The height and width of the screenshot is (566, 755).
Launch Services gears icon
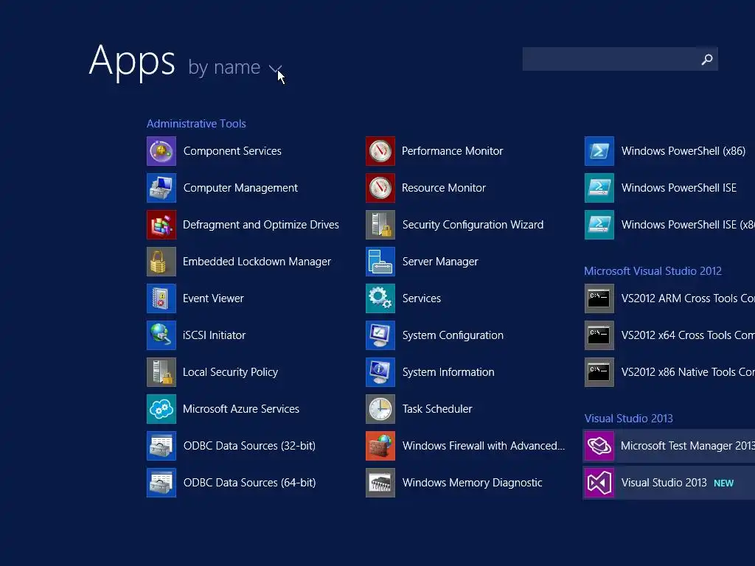coord(380,298)
